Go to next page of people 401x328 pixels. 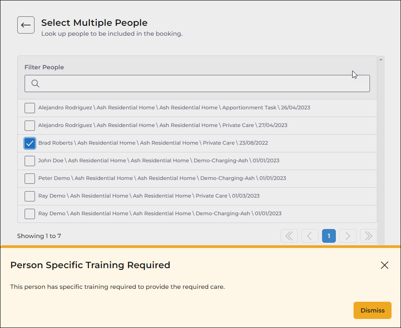pos(348,236)
